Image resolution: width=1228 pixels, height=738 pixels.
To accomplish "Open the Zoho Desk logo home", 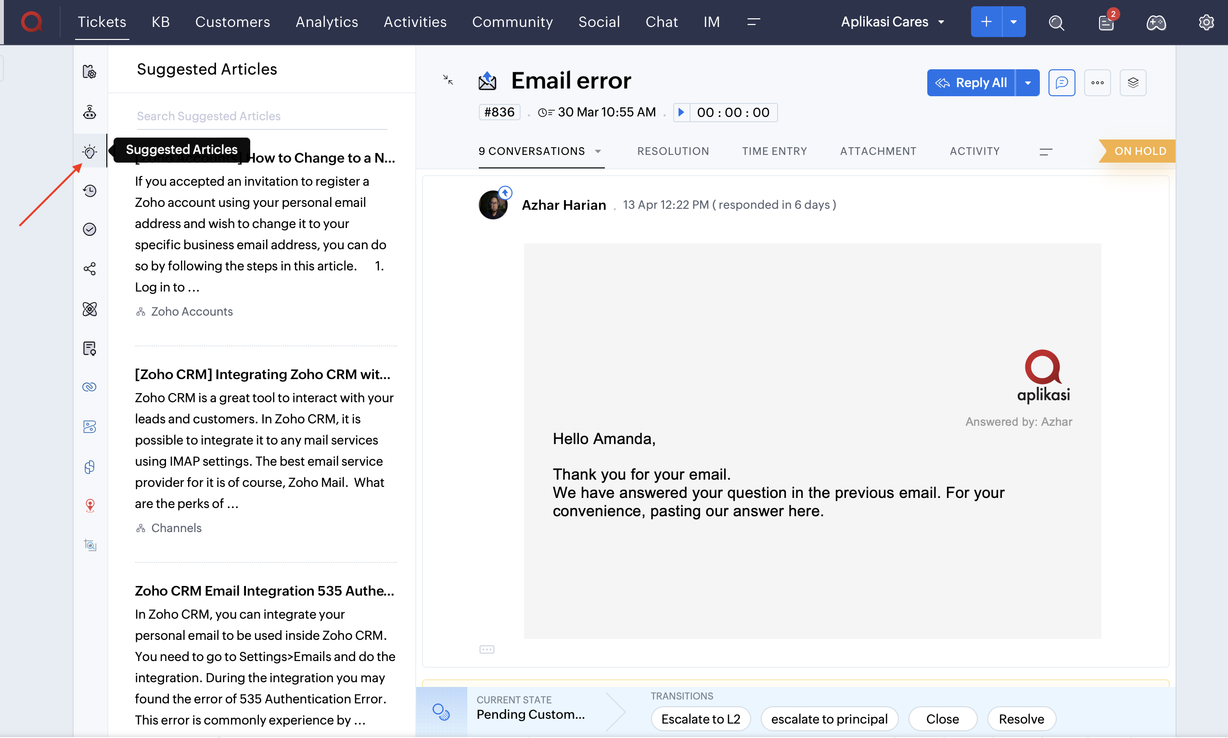I will (31, 22).
